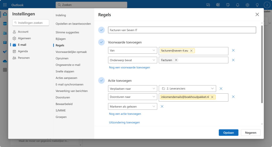Viewport: 272px width, 147px height.
Task: Close the Regels settings dialog
Action: point(257,15)
